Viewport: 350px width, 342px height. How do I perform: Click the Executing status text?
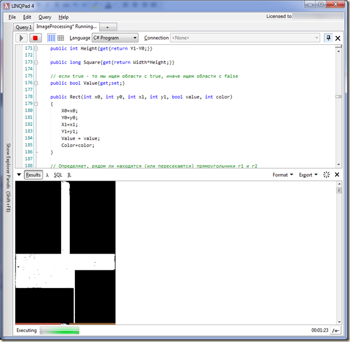(x=27, y=330)
